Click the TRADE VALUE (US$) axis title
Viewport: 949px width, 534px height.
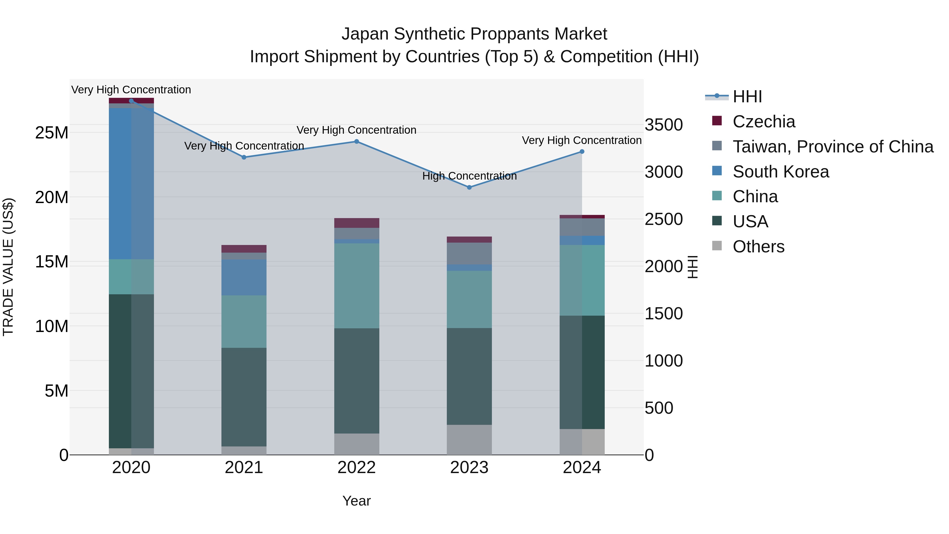click(x=8, y=267)
